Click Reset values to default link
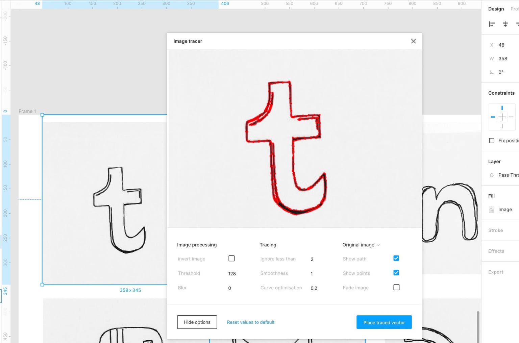Screen dimensions: 519x343 point(250,322)
